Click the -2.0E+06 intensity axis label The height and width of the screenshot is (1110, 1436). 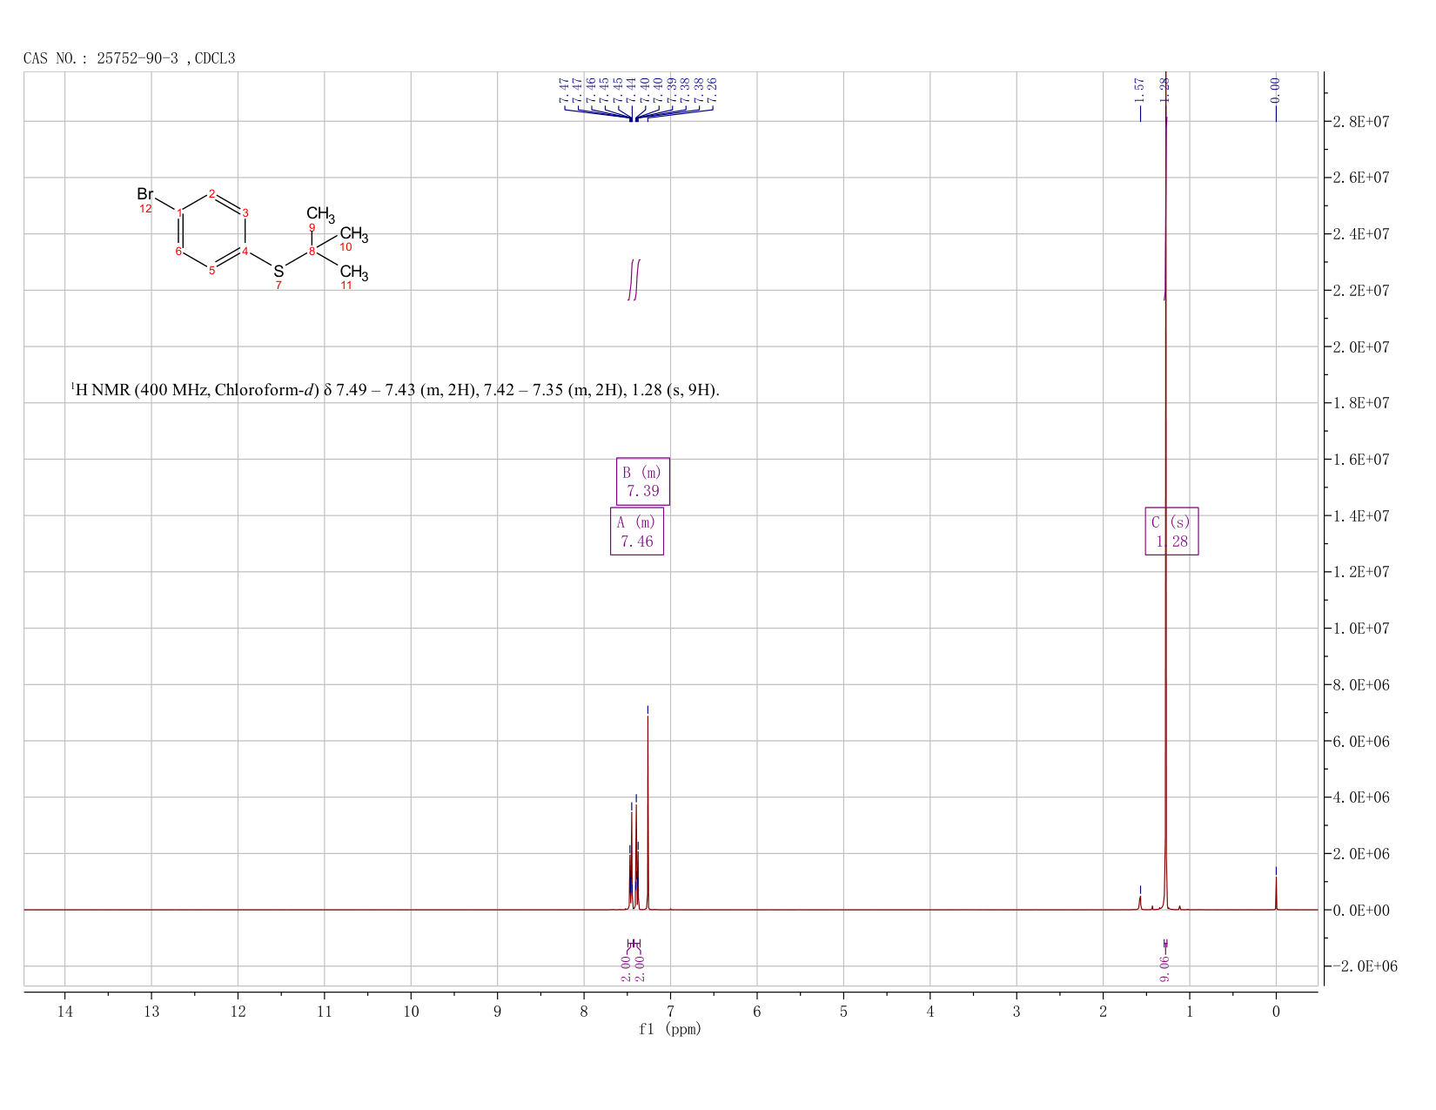pos(1365,966)
